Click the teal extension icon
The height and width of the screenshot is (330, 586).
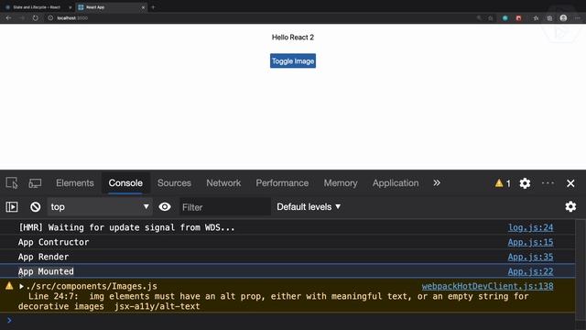pyautogui.click(x=505, y=18)
